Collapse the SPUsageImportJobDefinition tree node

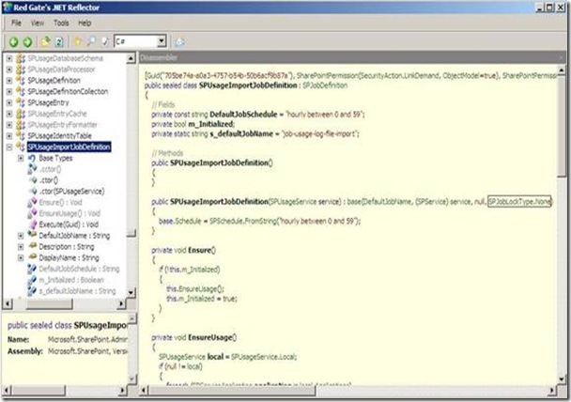point(8,147)
